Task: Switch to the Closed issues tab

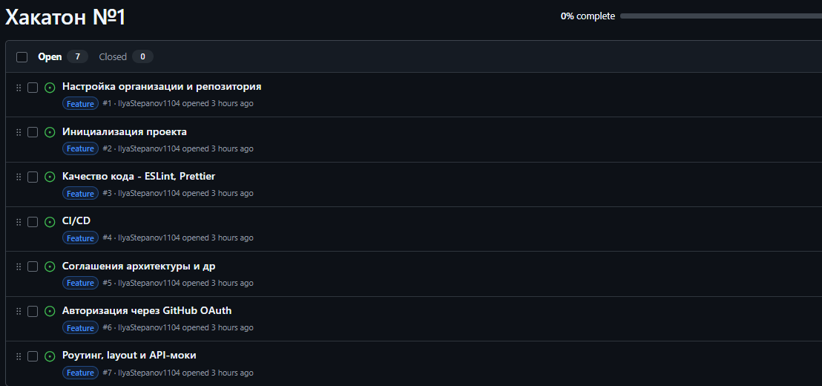Action: (113, 56)
